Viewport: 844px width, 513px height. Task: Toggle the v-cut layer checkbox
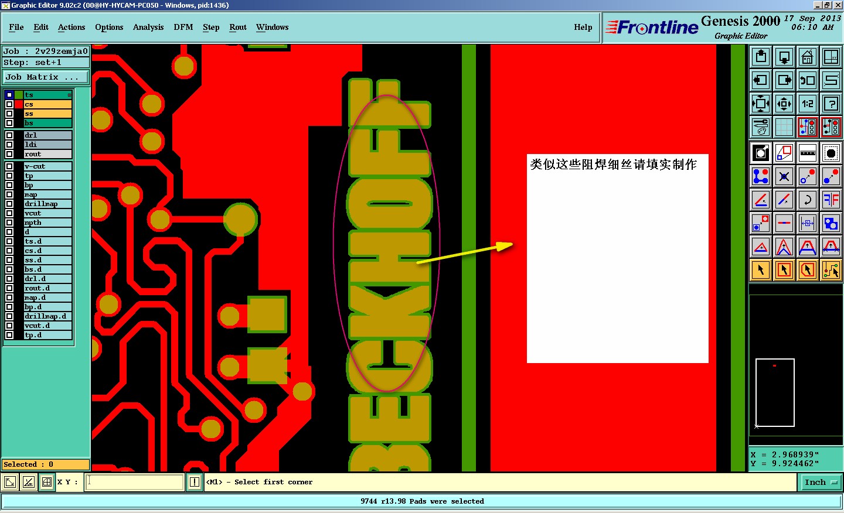[9, 166]
